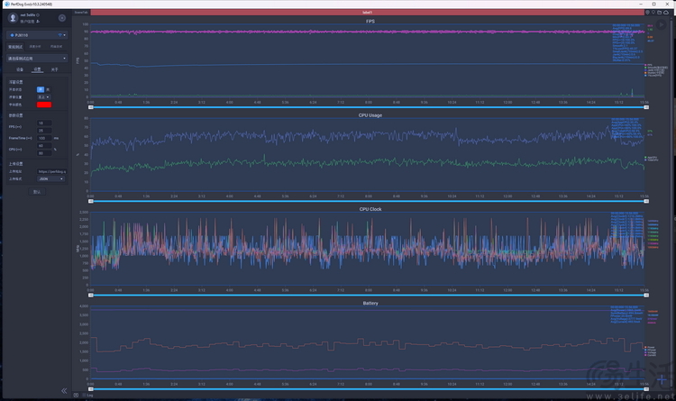Click the PerfDog app logo in the title bar

7,4
